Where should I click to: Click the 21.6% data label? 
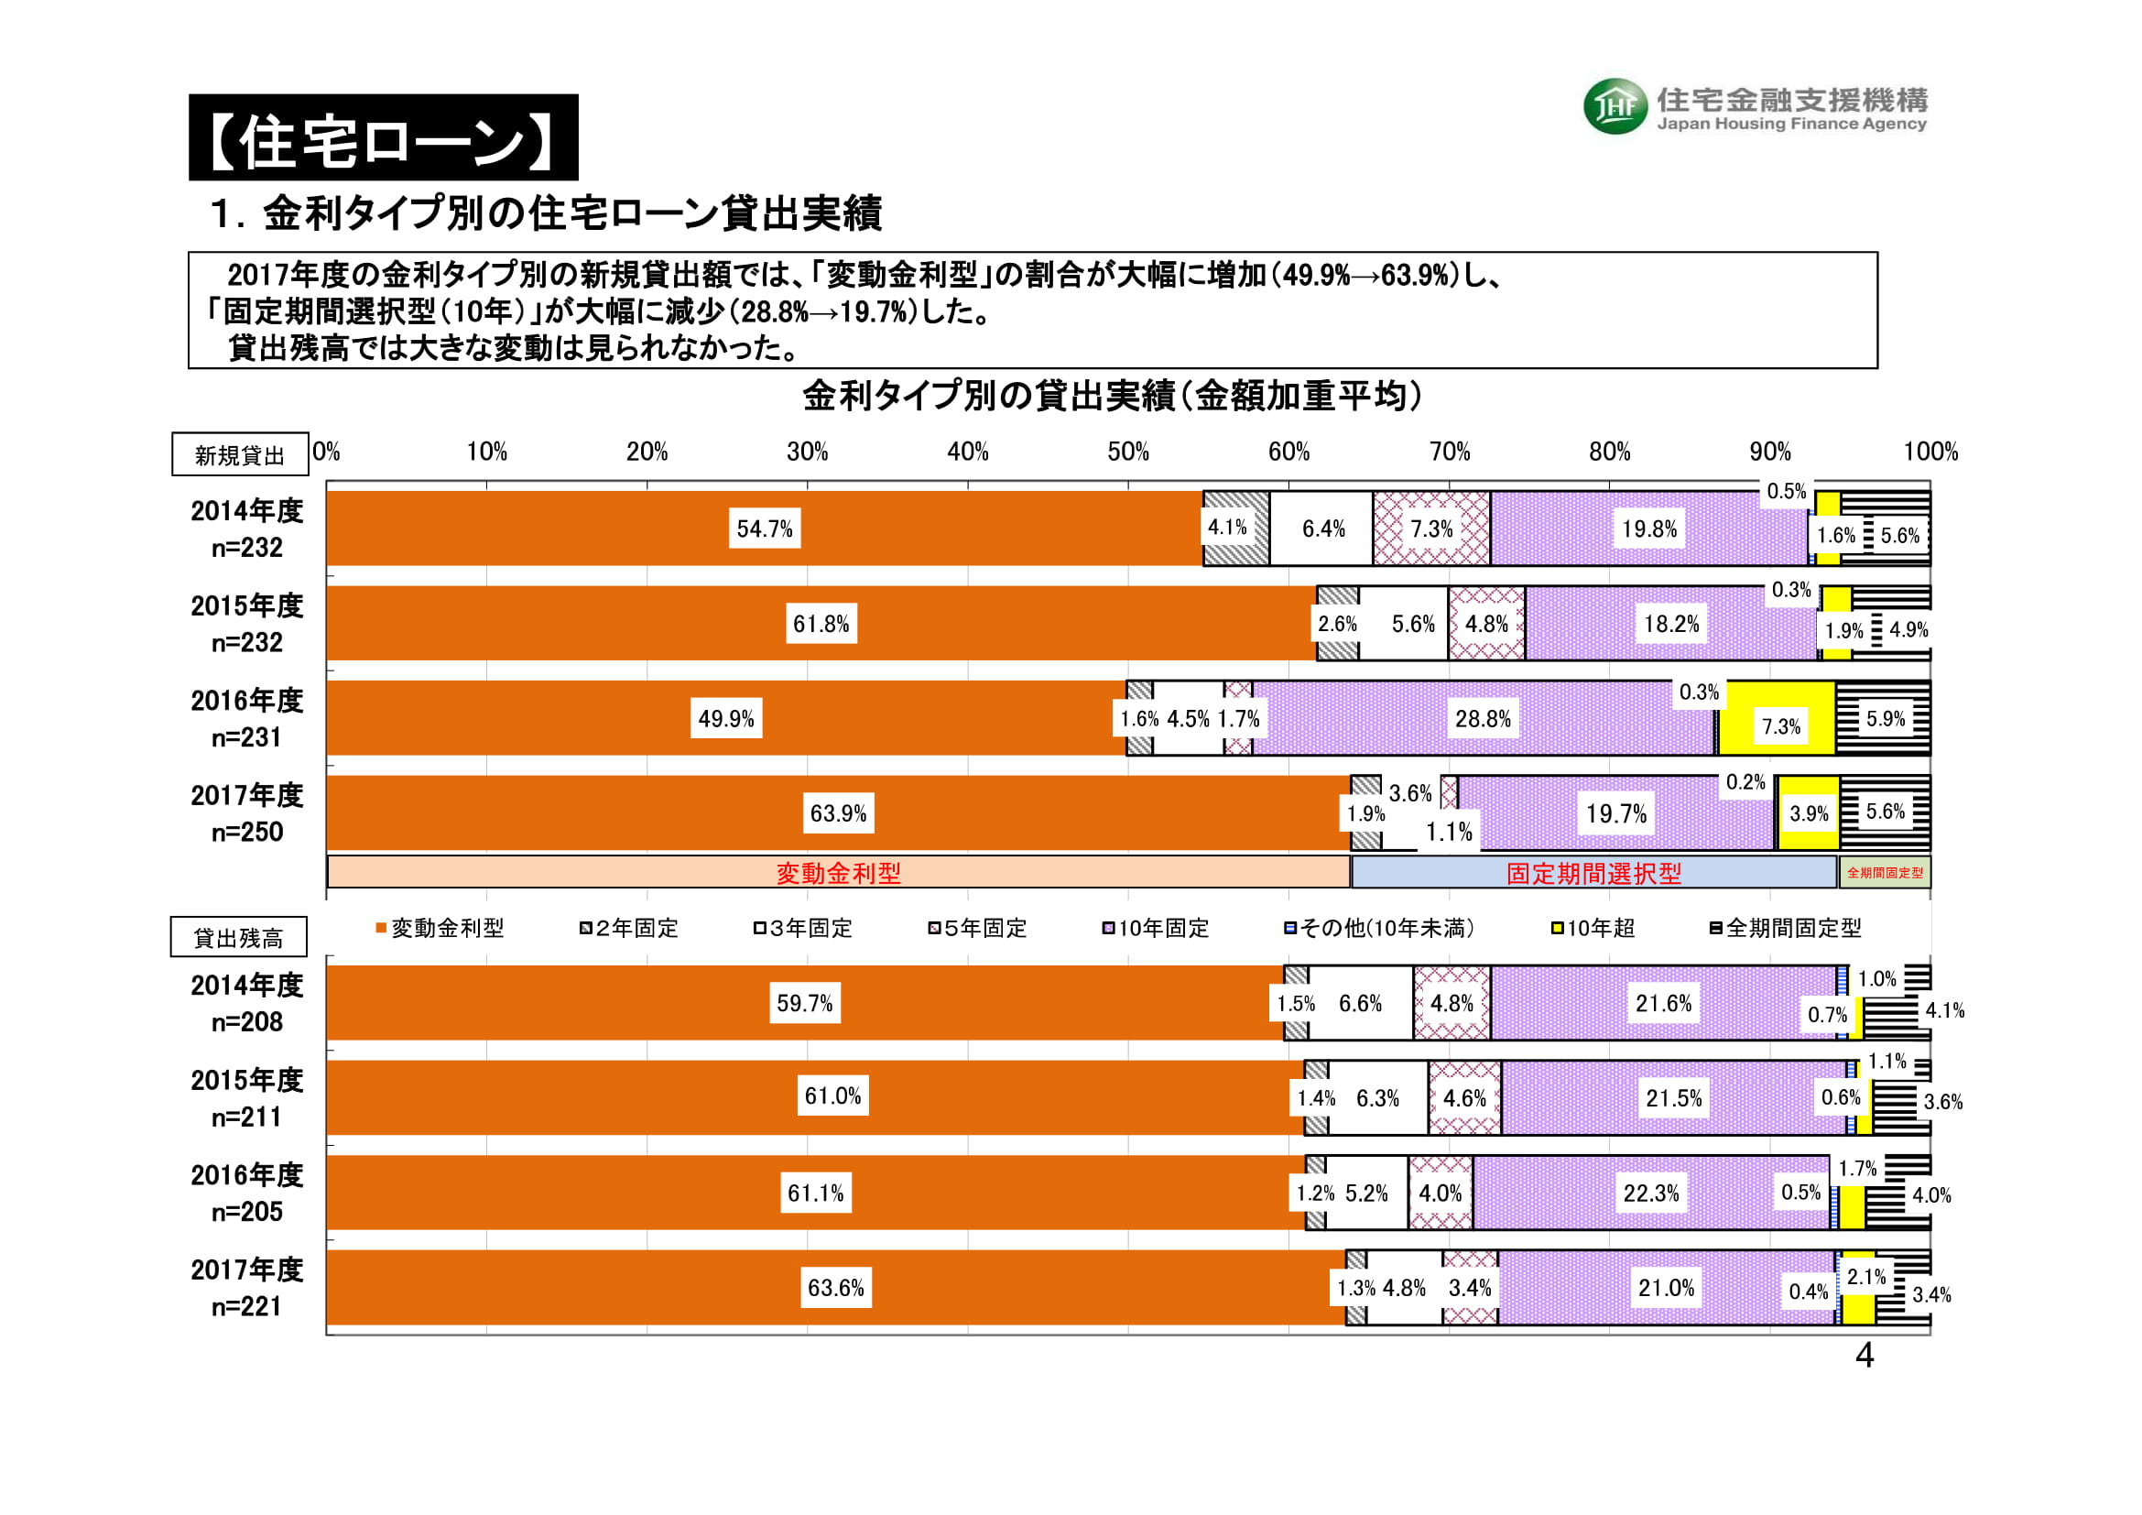[x=1662, y=1004]
